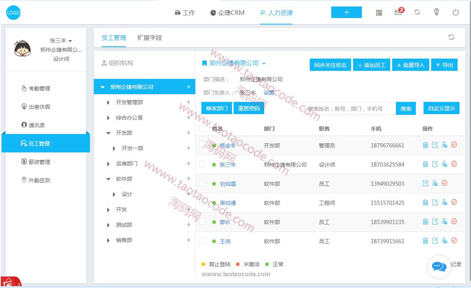Click the 添加员工 button
Image resolution: width=471 pixels, height=288 pixels.
click(x=371, y=65)
